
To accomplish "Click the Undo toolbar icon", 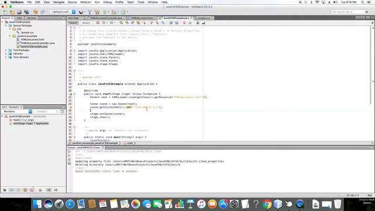I will click(x=35, y=12).
